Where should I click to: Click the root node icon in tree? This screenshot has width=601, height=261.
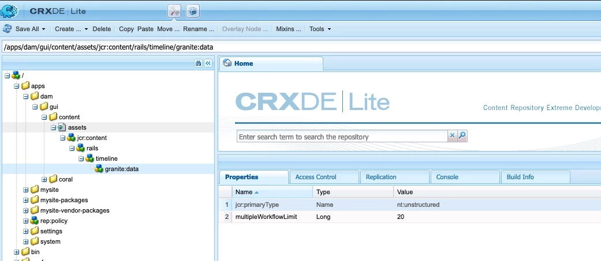coord(16,75)
